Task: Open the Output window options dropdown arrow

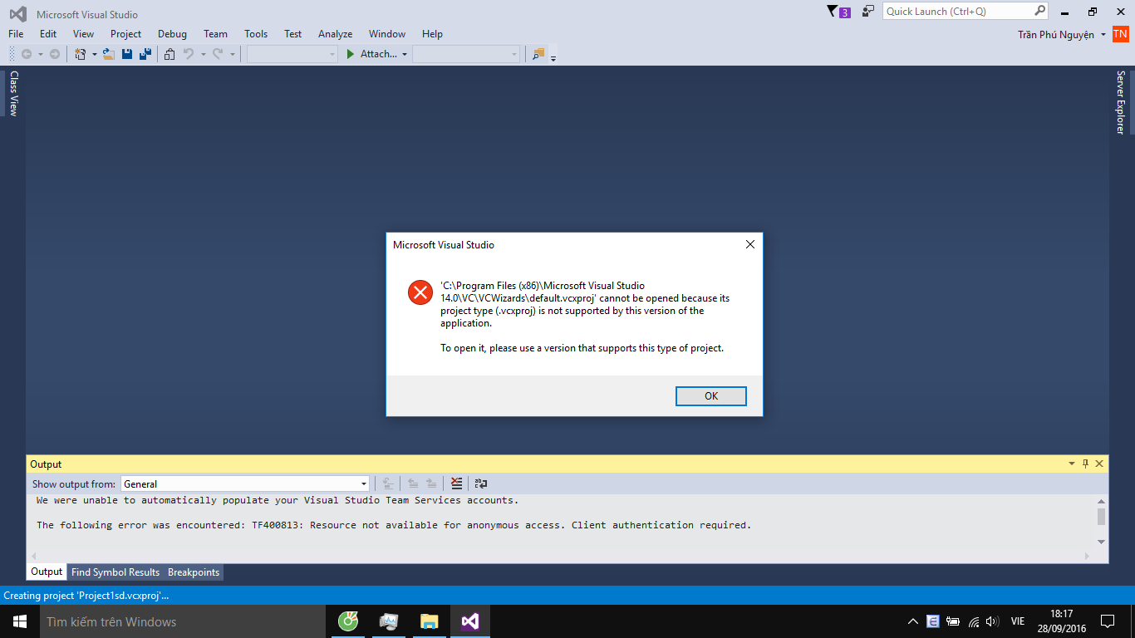Action: coord(1071,464)
